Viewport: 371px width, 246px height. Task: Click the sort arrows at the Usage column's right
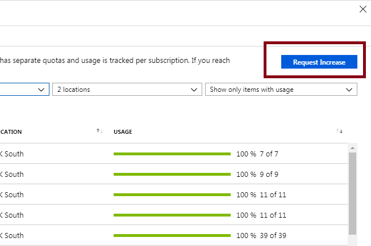[340, 132]
